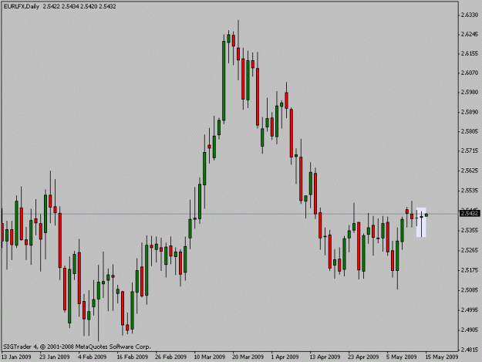The height and width of the screenshot is (362, 482).
Task: Click the tallest green candle of the mid-March rally
Action: click(x=224, y=80)
